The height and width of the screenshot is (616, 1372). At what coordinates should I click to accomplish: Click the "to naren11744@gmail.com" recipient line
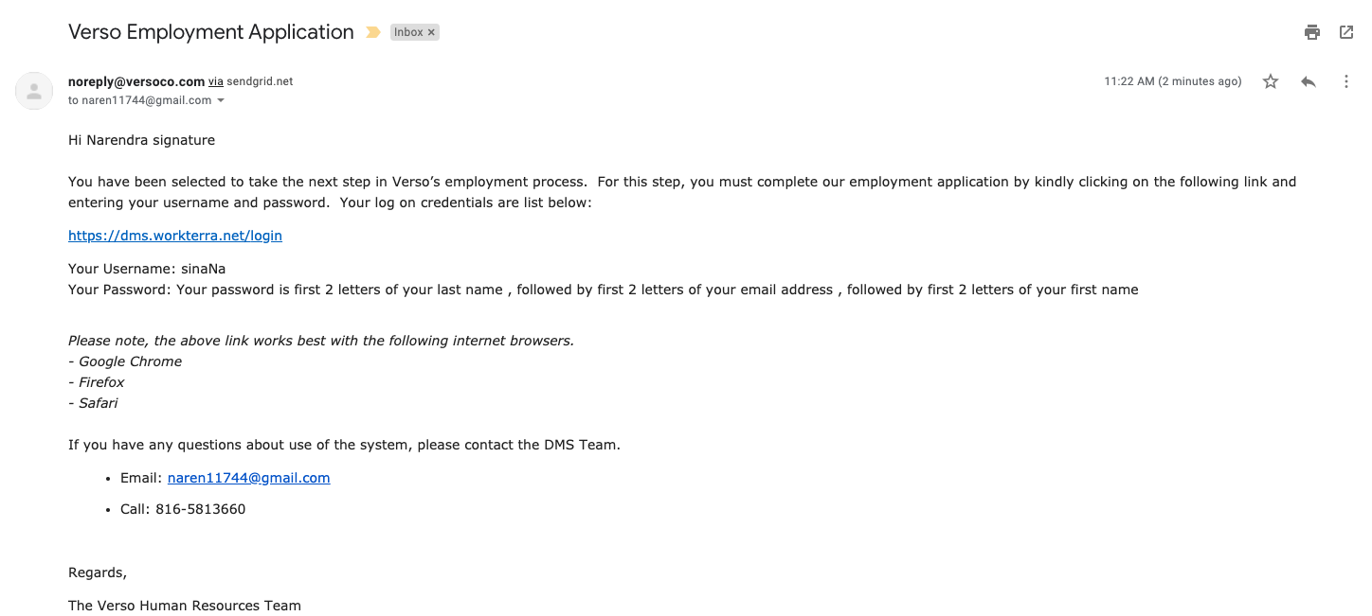(x=139, y=100)
